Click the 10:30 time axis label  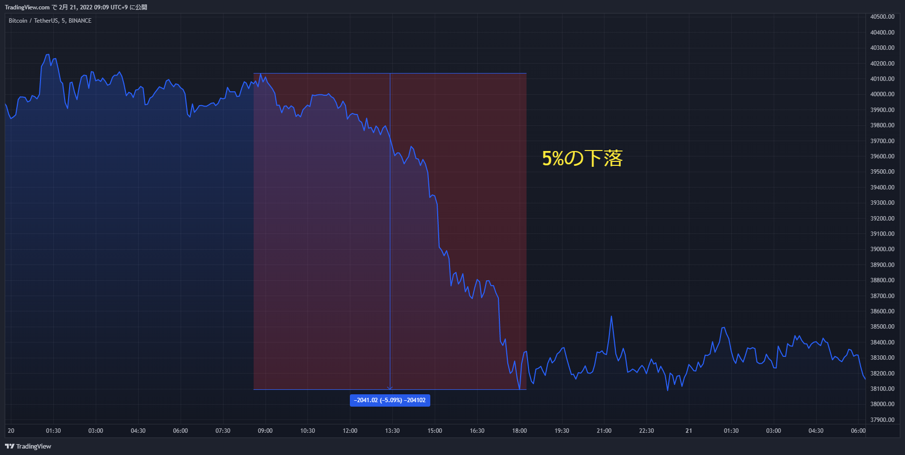tap(307, 431)
